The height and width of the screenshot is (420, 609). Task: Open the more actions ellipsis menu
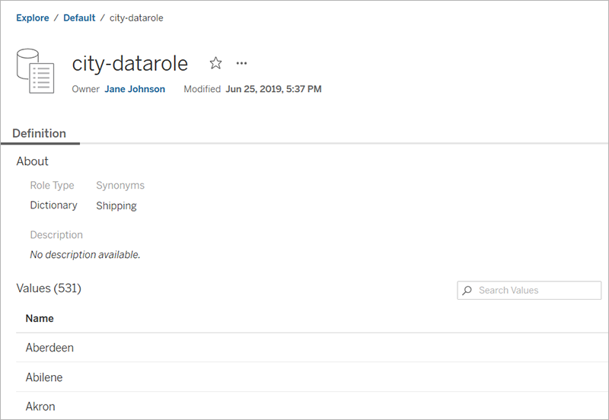[x=241, y=63]
